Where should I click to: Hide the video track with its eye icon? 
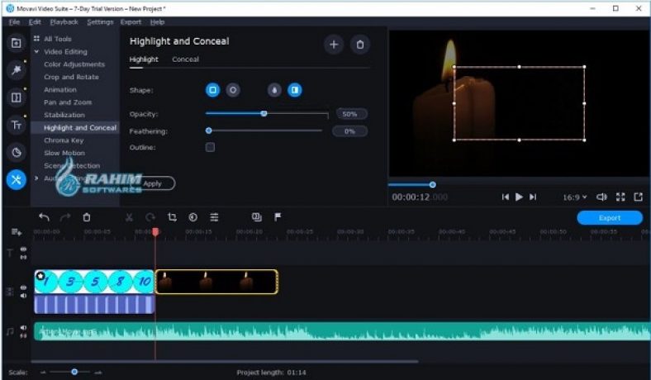click(23, 287)
